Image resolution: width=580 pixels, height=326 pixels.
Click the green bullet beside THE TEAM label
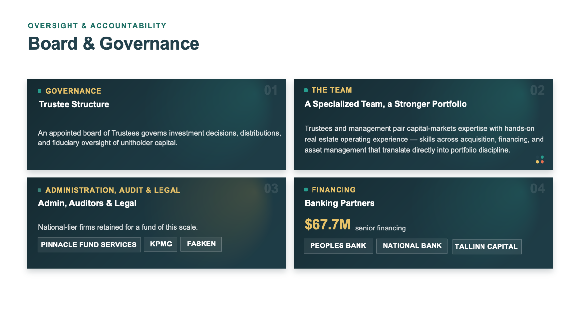(x=306, y=90)
